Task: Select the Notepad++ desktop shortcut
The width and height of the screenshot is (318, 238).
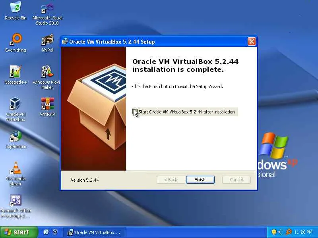Action: pyautogui.click(x=16, y=75)
